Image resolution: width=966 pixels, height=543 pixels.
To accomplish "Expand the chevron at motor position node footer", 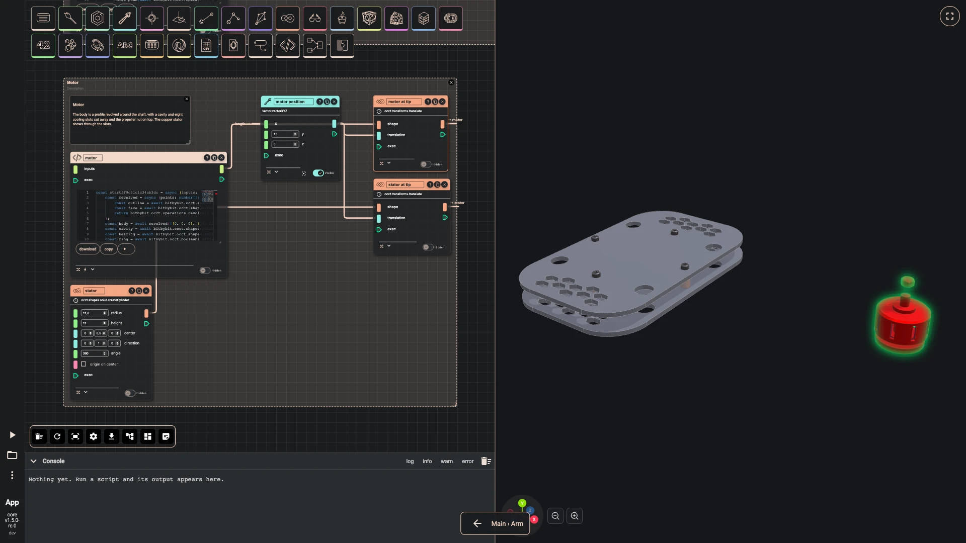I will coord(276,172).
